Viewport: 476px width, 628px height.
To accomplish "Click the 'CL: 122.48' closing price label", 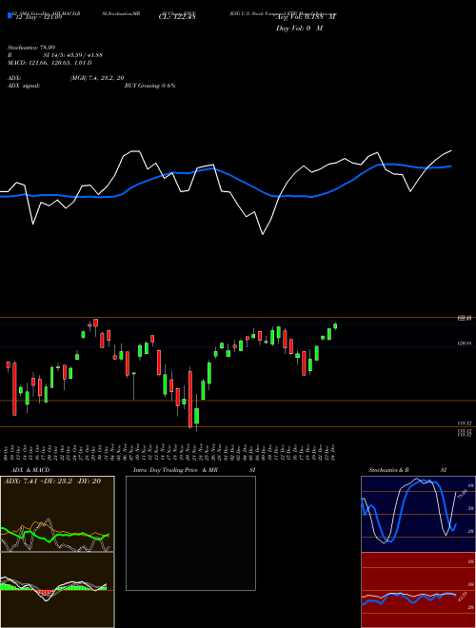I will click(177, 18).
